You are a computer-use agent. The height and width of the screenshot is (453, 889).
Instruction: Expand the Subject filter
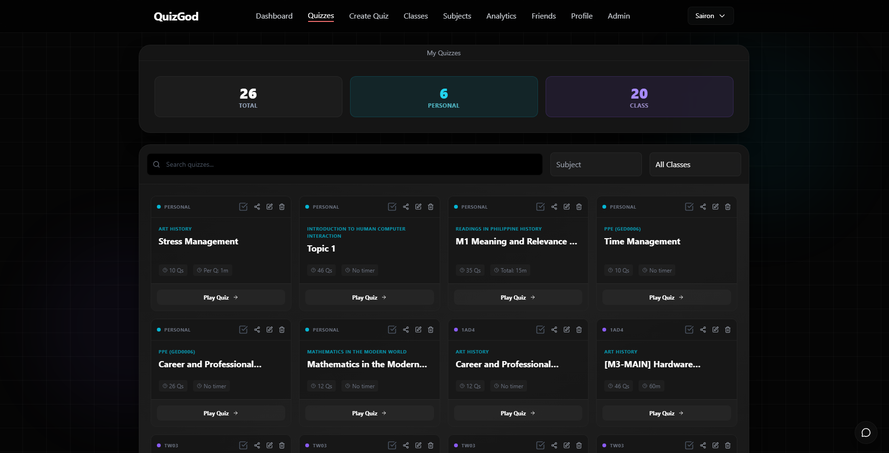[x=596, y=164]
